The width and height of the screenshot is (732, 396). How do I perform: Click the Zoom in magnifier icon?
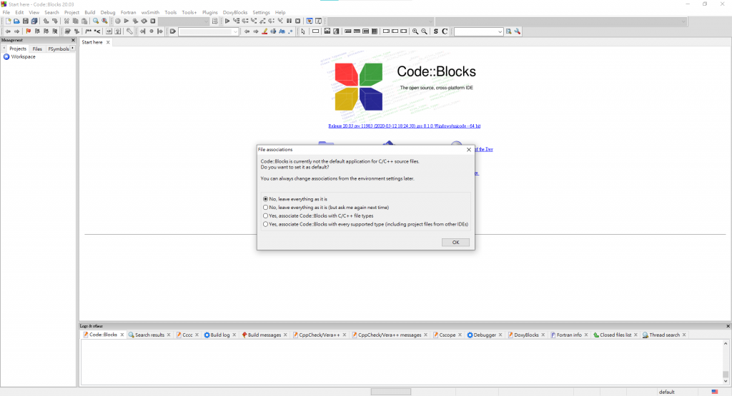point(415,31)
